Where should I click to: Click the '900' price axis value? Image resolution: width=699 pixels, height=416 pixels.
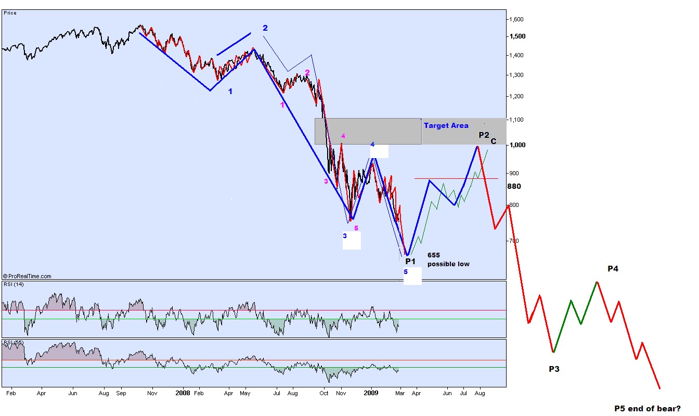click(x=515, y=173)
